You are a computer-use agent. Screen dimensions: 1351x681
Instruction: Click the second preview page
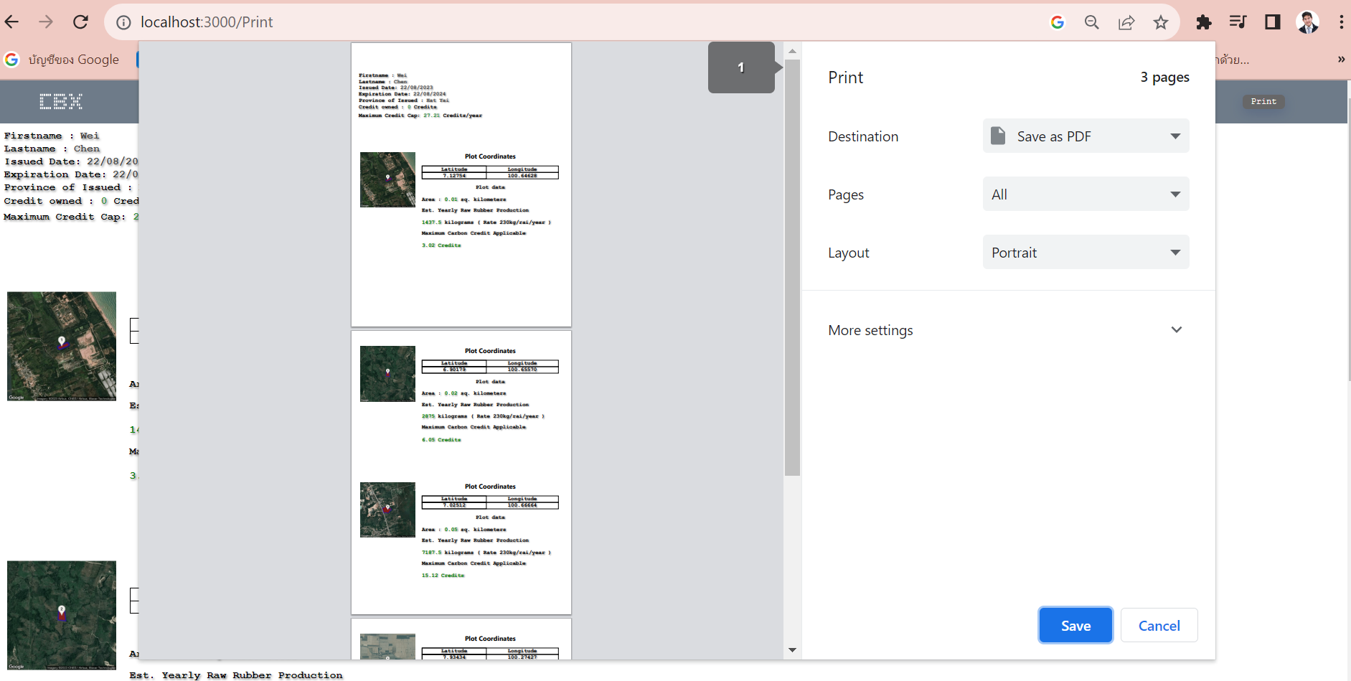coord(461,472)
